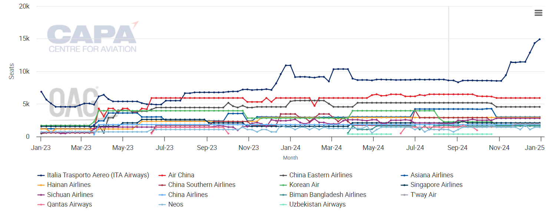Toggle Uzbekistan Airways legend entry
This screenshot has width=551, height=211.
317,204
